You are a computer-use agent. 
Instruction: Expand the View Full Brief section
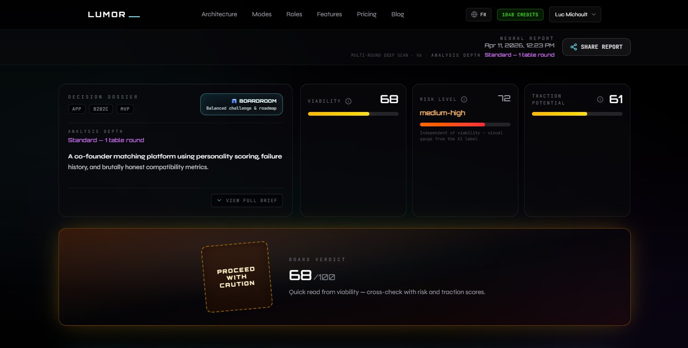pos(247,200)
